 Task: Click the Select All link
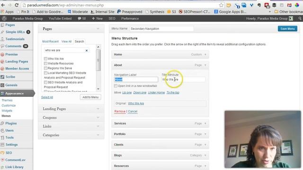(47, 97)
